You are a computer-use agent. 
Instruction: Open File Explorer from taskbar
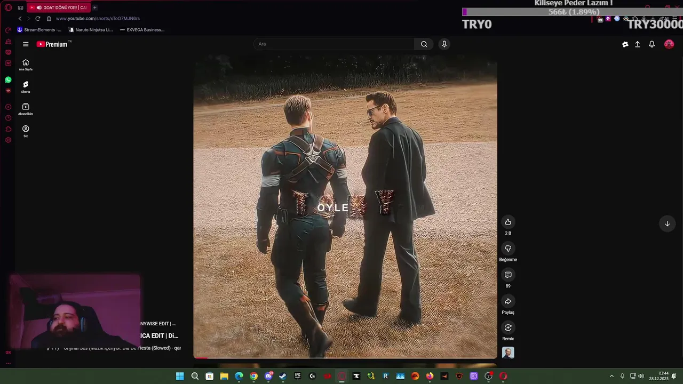click(224, 376)
